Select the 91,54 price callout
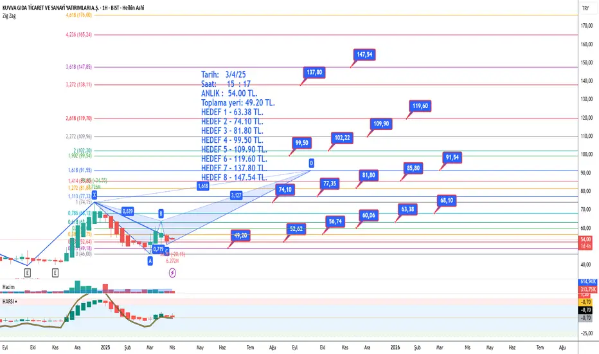This screenshot has width=599, height=354. (452, 158)
